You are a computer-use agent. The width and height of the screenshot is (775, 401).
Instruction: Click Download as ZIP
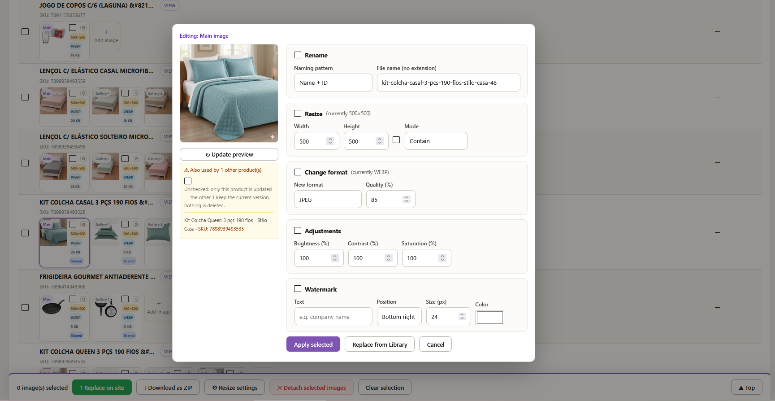tap(168, 388)
